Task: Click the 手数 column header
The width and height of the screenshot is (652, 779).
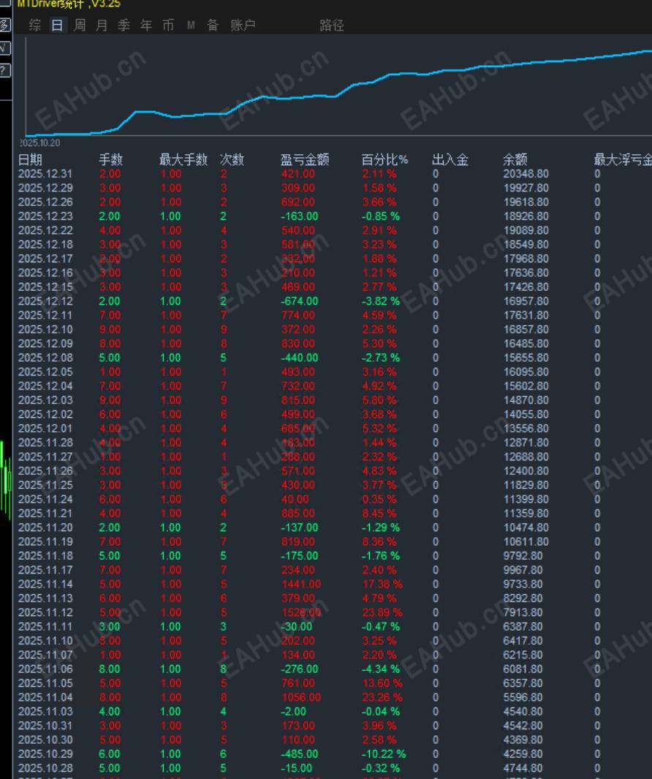Action: (x=111, y=159)
